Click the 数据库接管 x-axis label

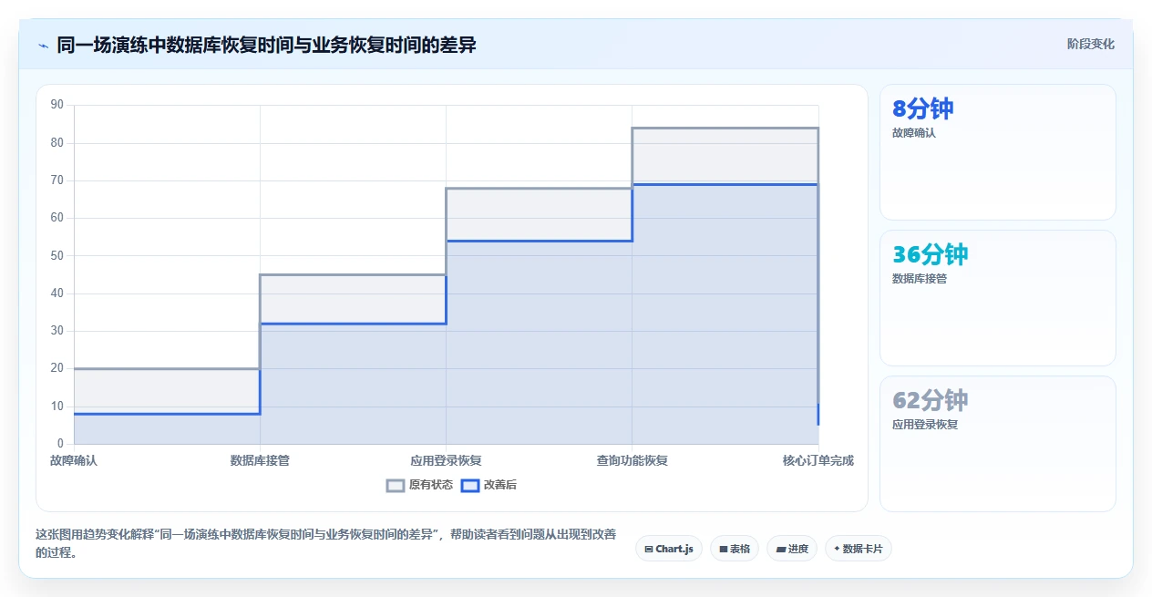(x=260, y=460)
